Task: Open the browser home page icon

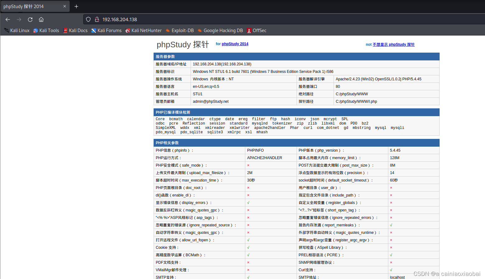Action: 41,19
